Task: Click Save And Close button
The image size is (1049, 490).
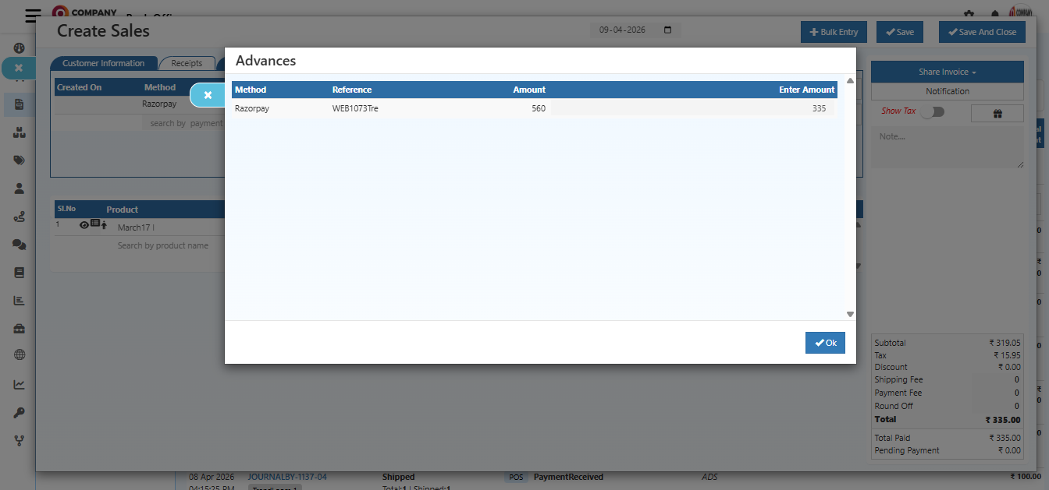Action: coord(982,32)
